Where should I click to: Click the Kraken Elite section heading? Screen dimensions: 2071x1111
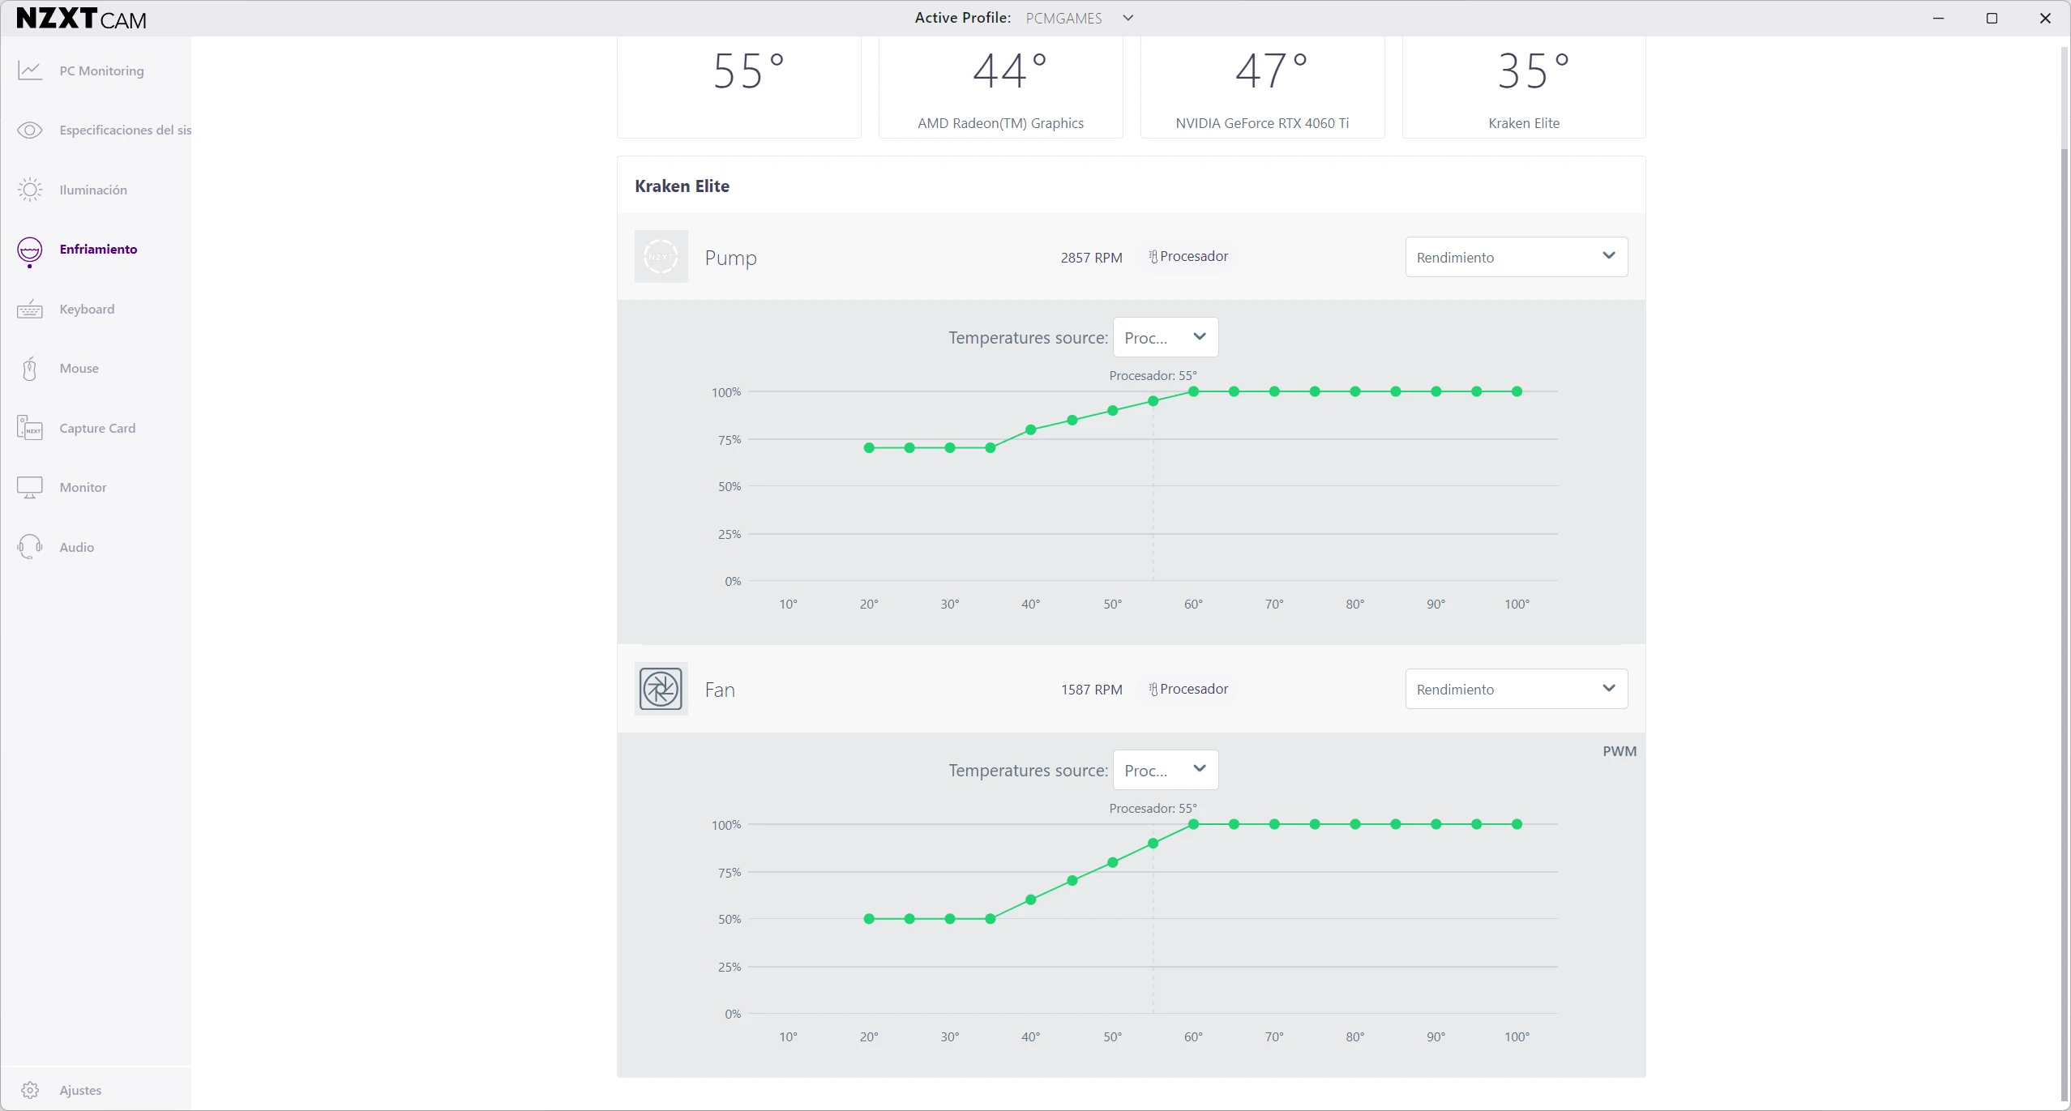[682, 186]
